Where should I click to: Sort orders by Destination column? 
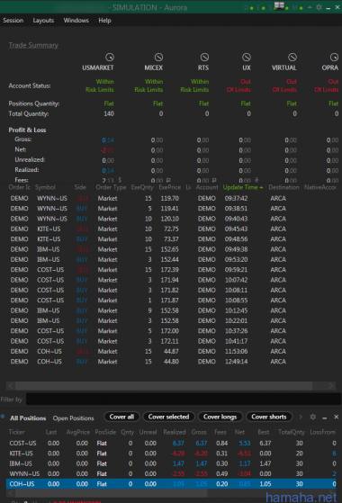(283, 187)
